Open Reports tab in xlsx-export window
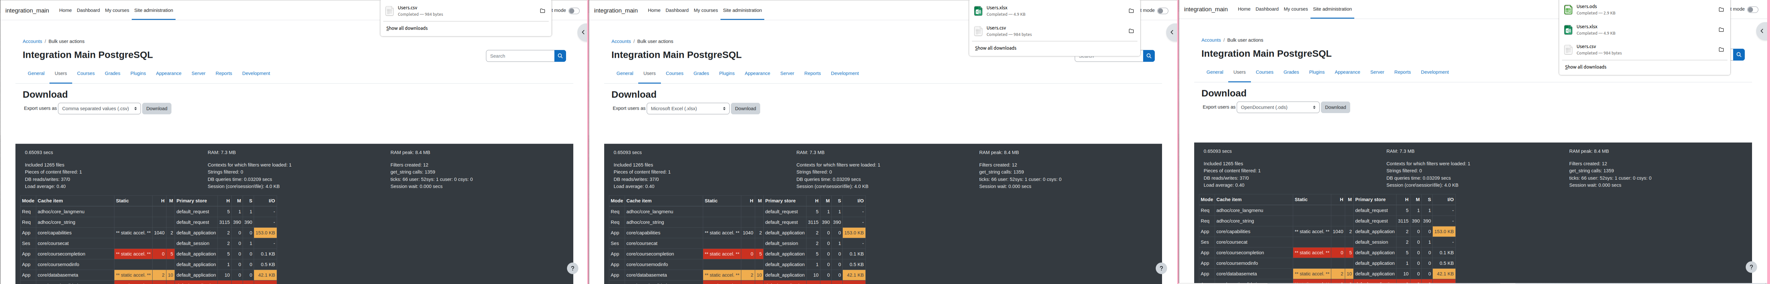 point(813,73)
